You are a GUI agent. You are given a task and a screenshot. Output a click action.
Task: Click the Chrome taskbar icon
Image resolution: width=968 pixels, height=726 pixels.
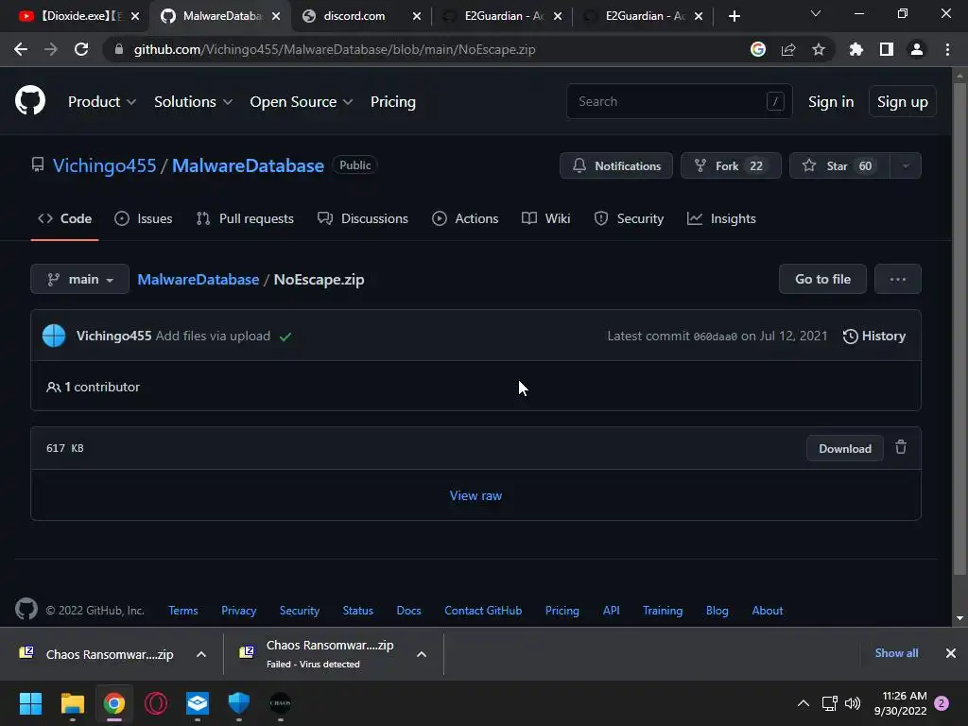(114, 703)
